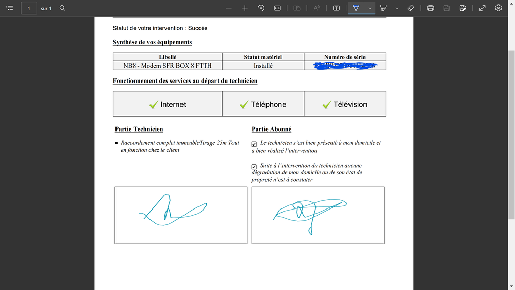Select the Add text tool

[336, 8]
